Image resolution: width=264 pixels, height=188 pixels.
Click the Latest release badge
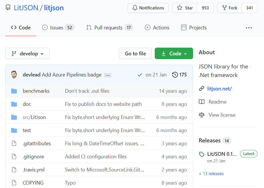click(x=249, y=154)
